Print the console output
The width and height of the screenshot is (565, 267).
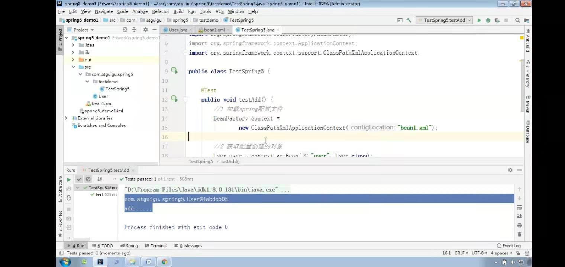pyautogui.click(x=519, y=225)
